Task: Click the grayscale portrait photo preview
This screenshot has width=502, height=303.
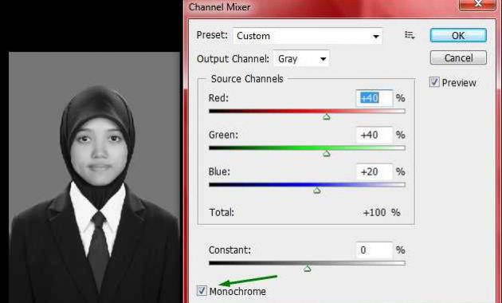Action: 94,177
